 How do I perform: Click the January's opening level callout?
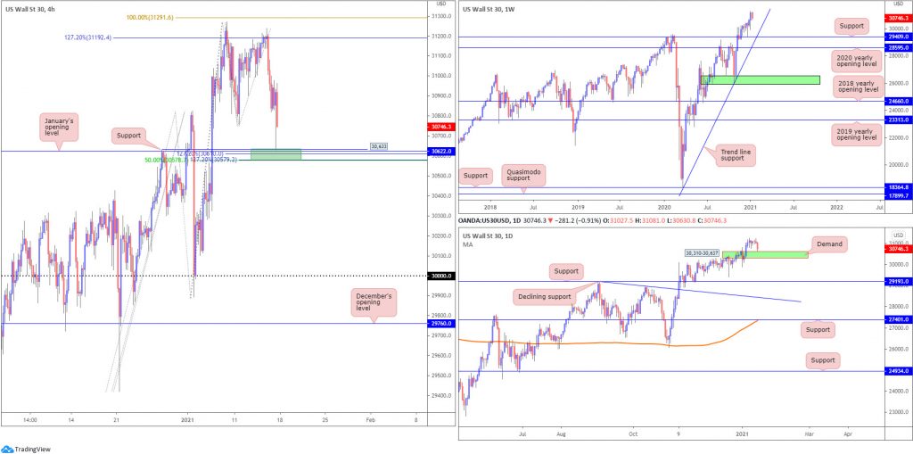coord(58,128)
